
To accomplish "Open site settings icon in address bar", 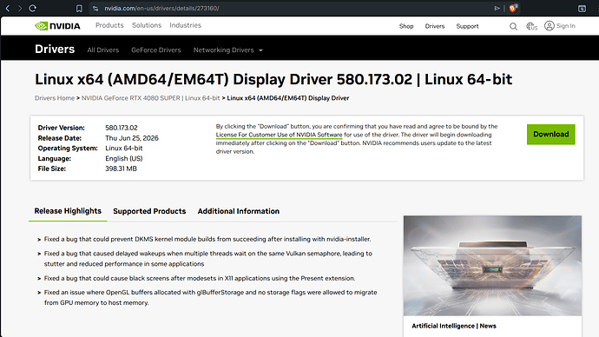I will tap(95, 9).
